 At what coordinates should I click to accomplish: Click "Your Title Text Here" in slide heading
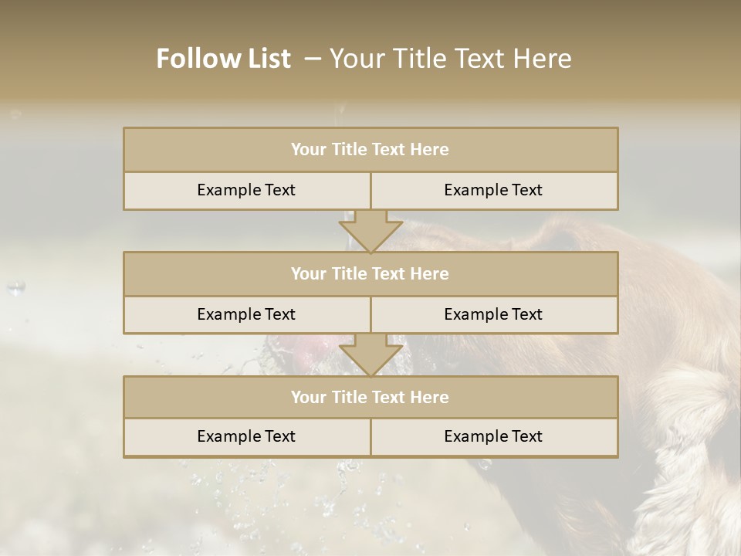450,59
